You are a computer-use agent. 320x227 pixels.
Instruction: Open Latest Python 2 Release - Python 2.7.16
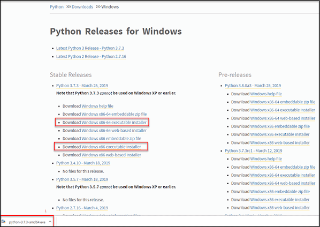pyautogui.click(x=91, y=56)
